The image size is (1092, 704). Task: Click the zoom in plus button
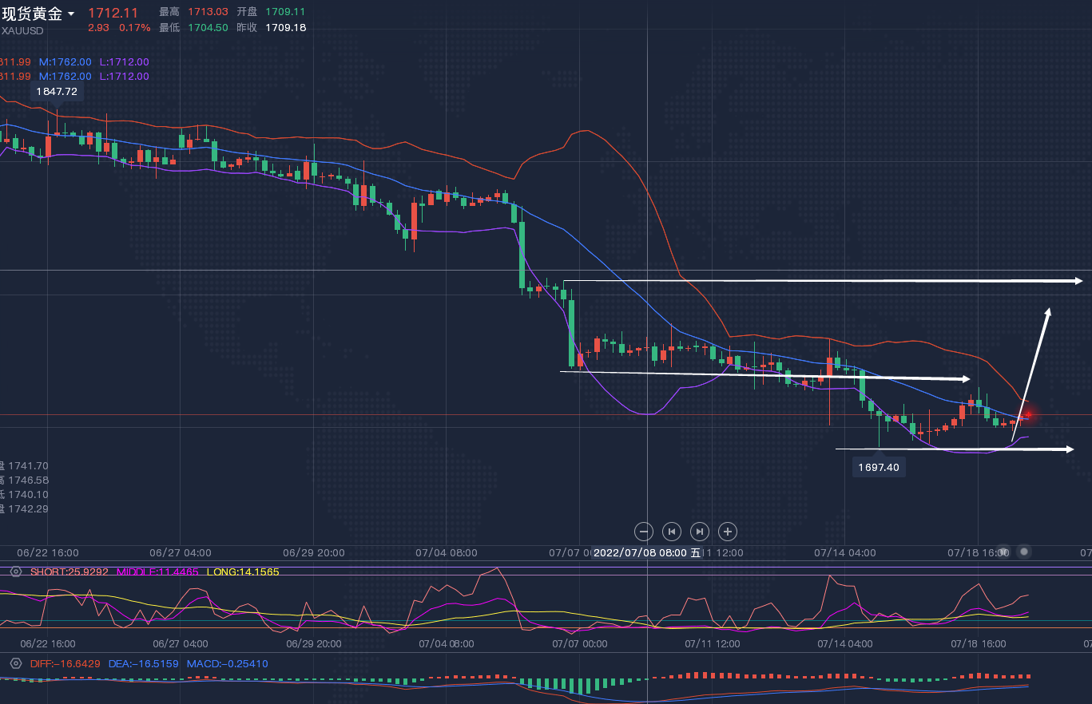click(x=727, y=532)
